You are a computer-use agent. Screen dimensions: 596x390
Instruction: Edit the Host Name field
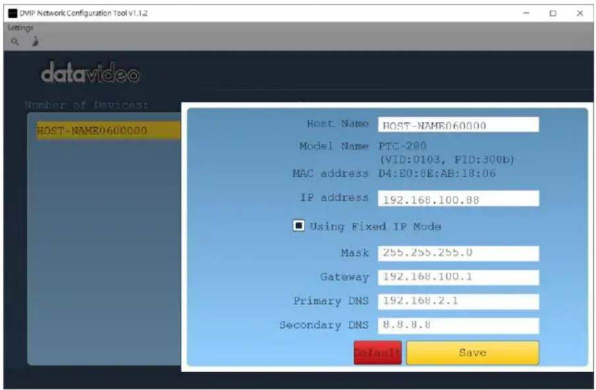(x=458, y=125)
